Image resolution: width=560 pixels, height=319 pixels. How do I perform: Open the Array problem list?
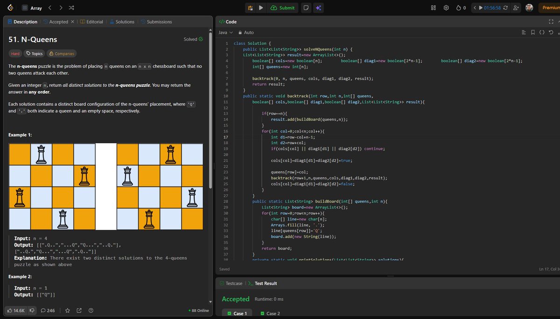pyautogui.click(x=32, y=8)
